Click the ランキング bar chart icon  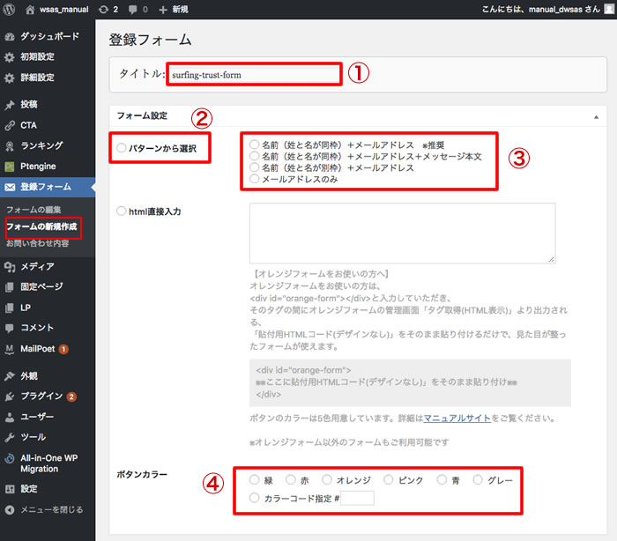click(10, 145)
